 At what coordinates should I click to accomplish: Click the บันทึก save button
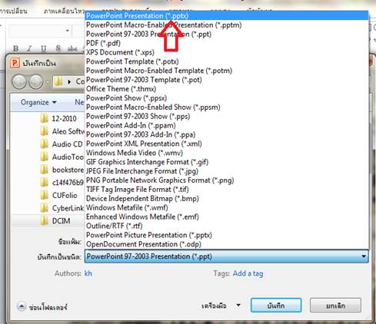pos(276,306)
